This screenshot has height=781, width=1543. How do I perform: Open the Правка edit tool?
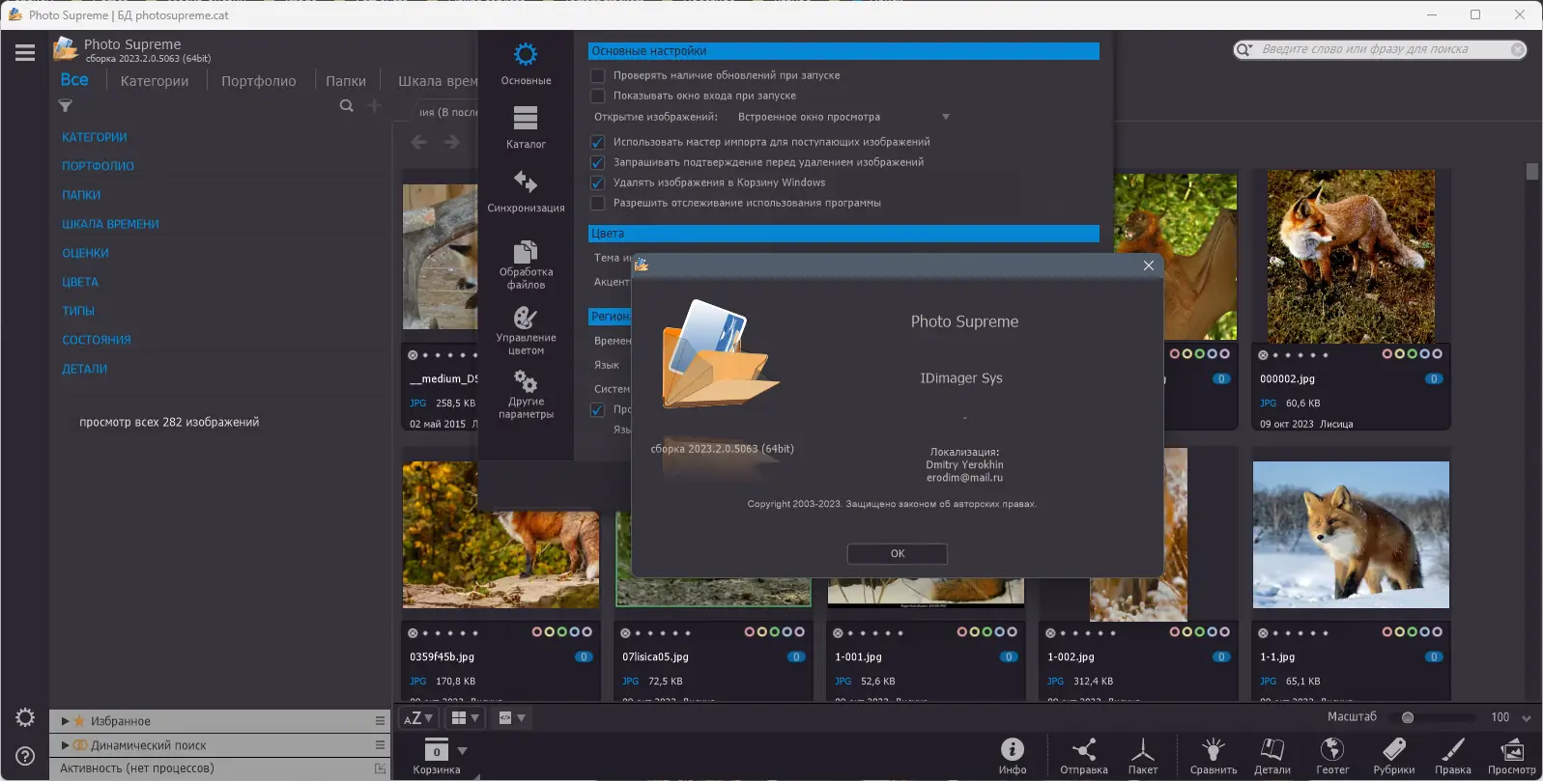(1453, 756)
